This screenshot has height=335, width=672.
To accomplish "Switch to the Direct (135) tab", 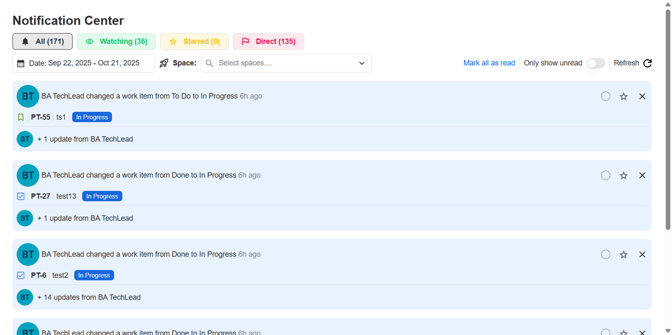I will coord(268,41).
